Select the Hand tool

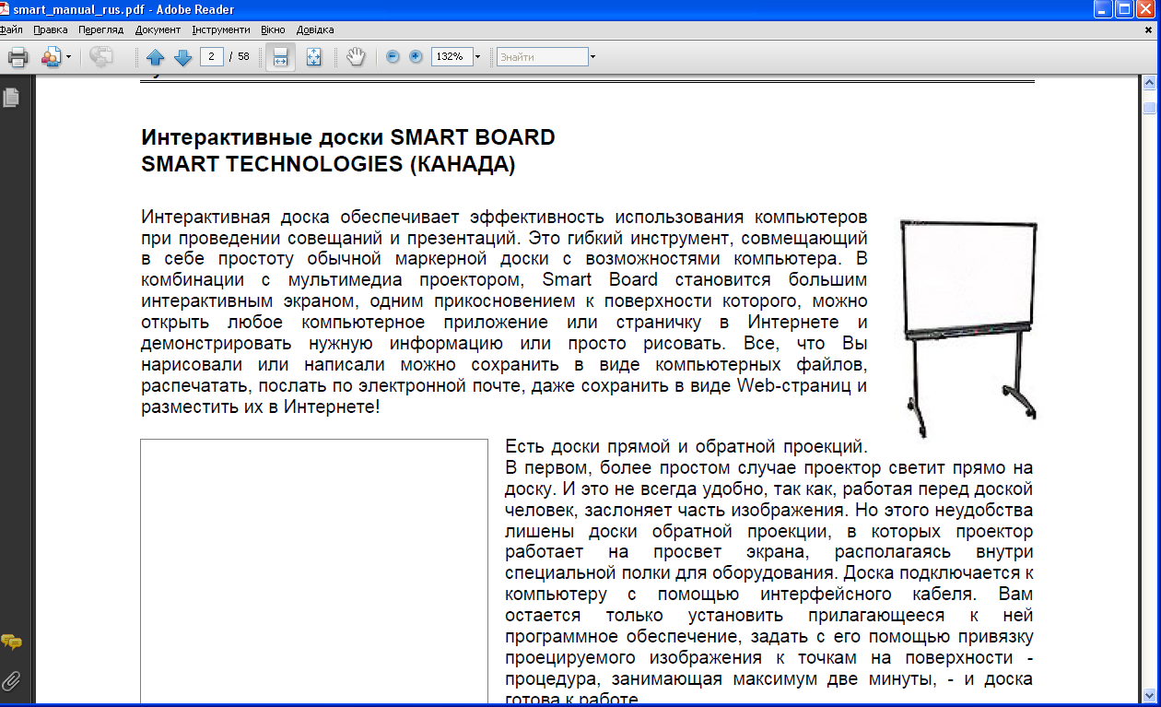(356, 57)
